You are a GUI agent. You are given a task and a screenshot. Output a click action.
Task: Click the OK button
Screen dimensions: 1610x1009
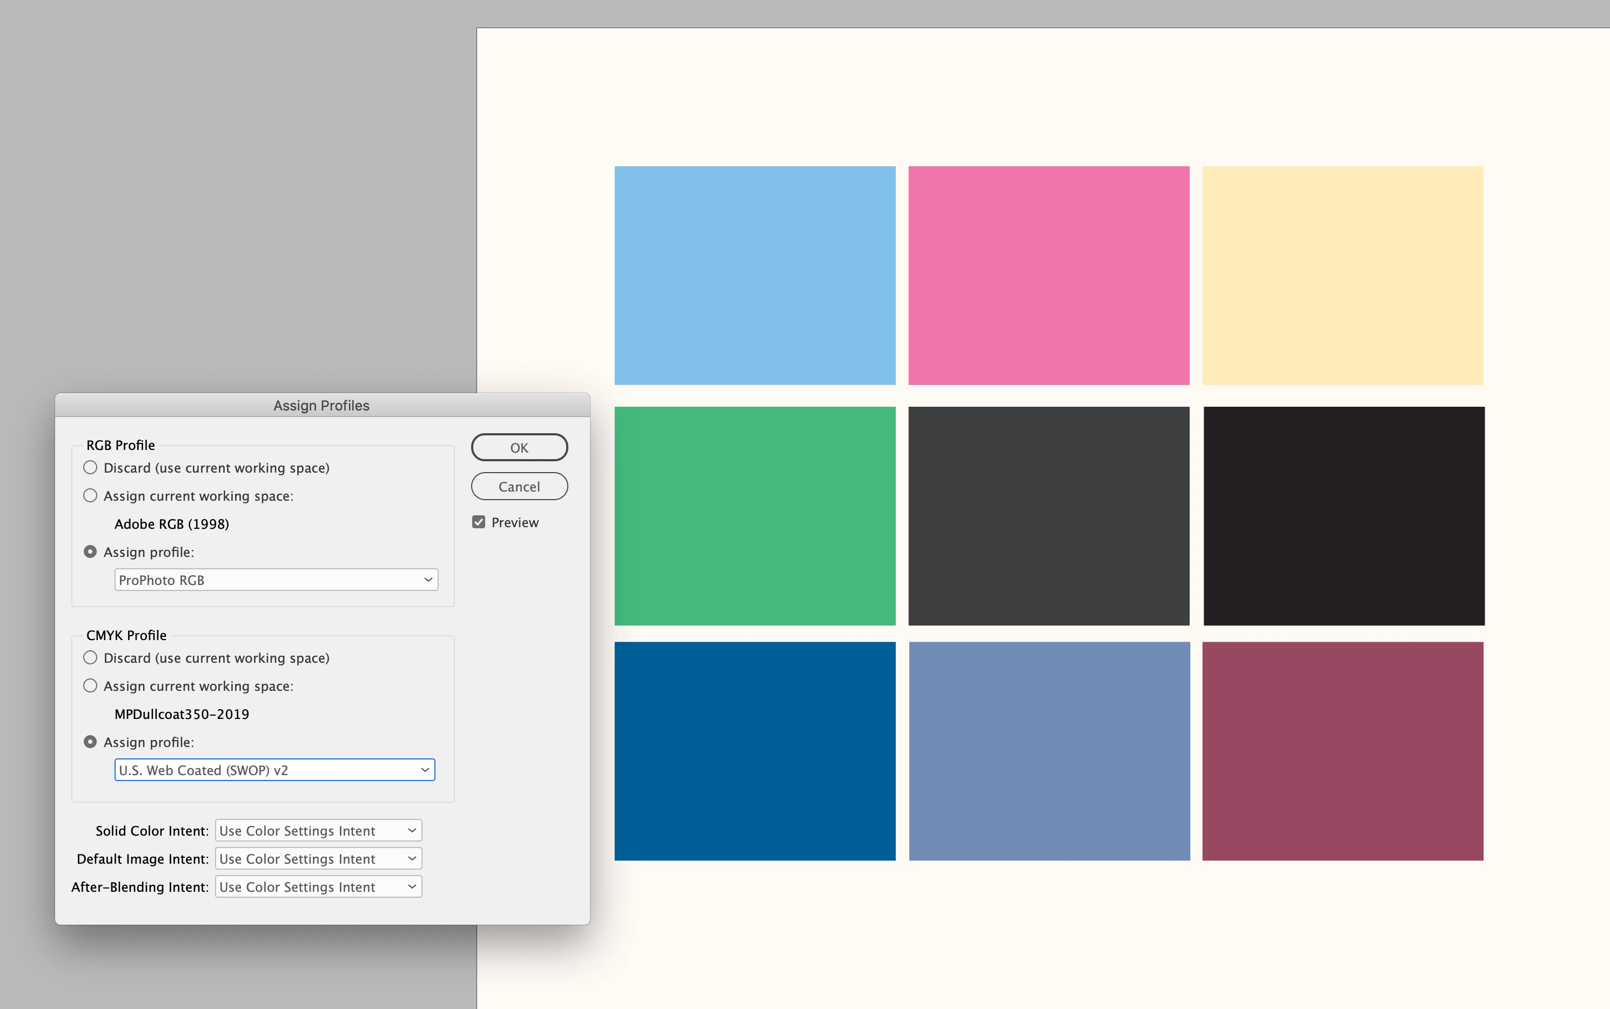click(x=519, y=448)
